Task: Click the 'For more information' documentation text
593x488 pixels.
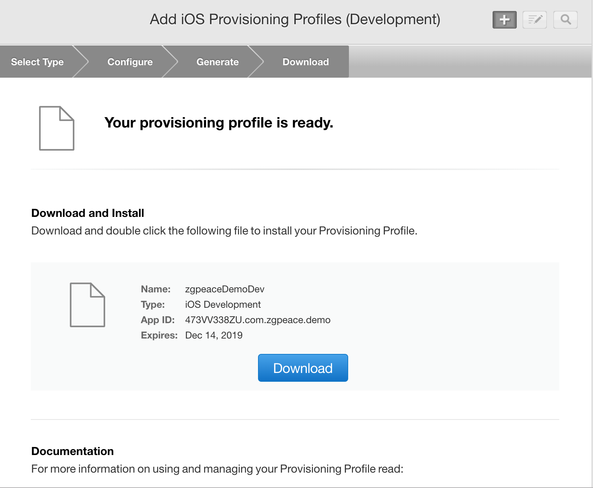Action: point(217,469)
